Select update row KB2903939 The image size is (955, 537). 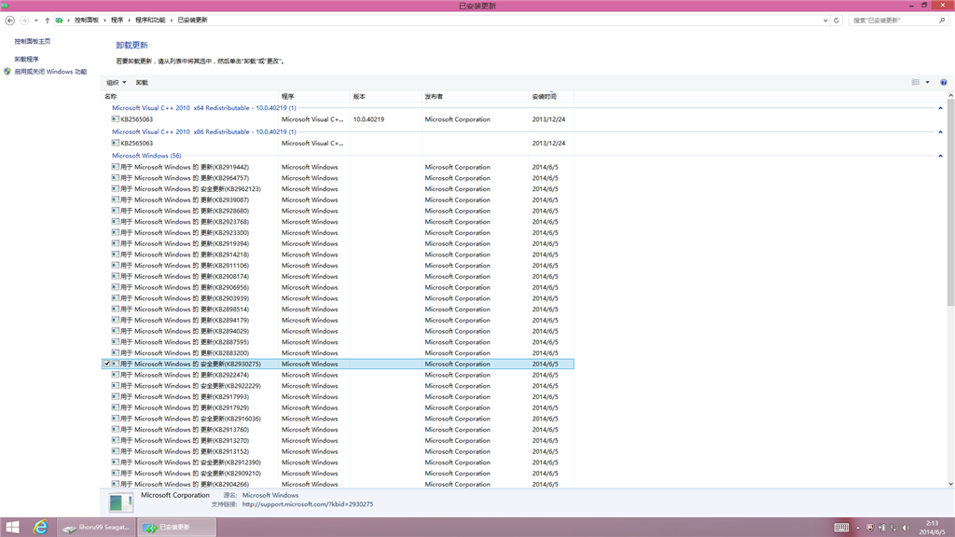[x=338, y=298]
